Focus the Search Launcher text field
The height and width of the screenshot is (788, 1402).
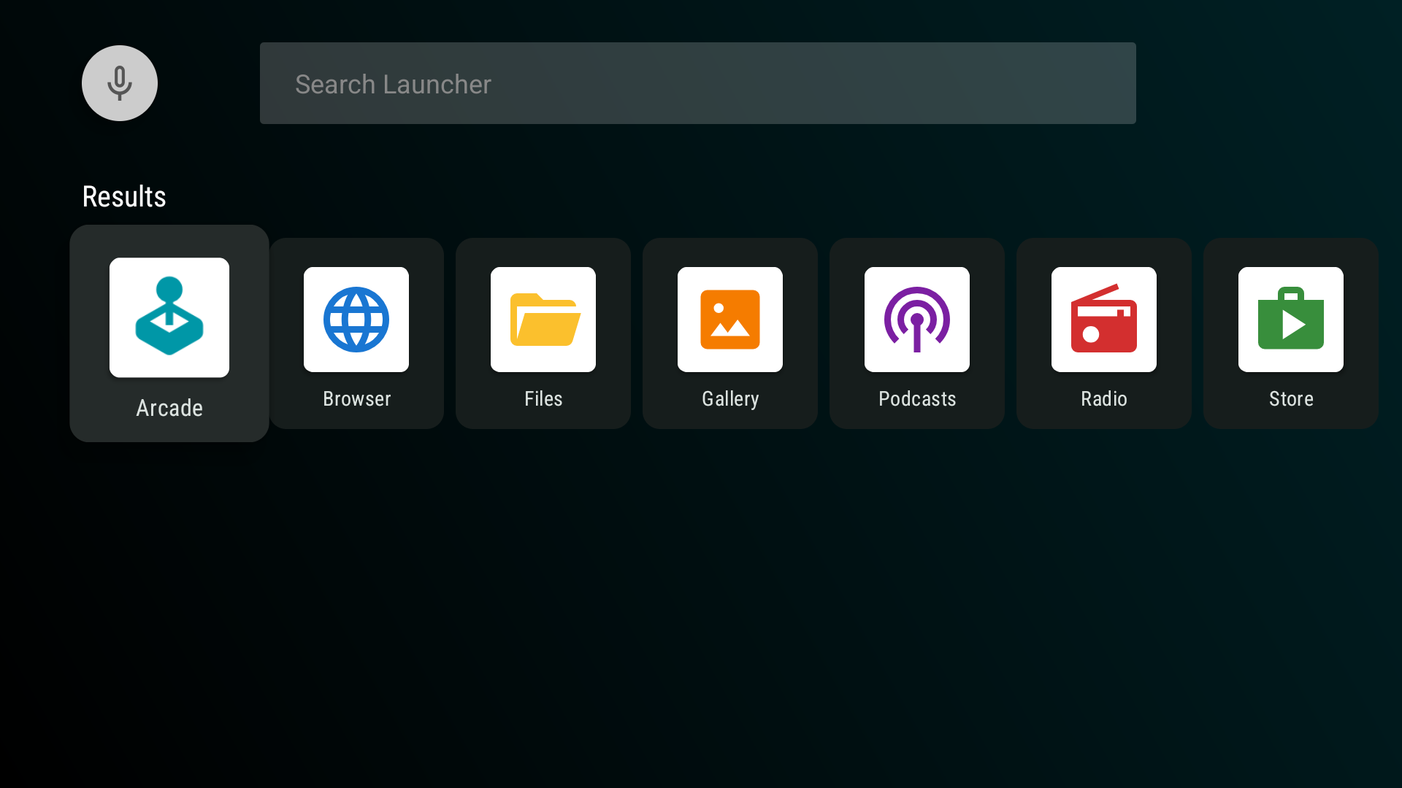(x=698, y=83)
